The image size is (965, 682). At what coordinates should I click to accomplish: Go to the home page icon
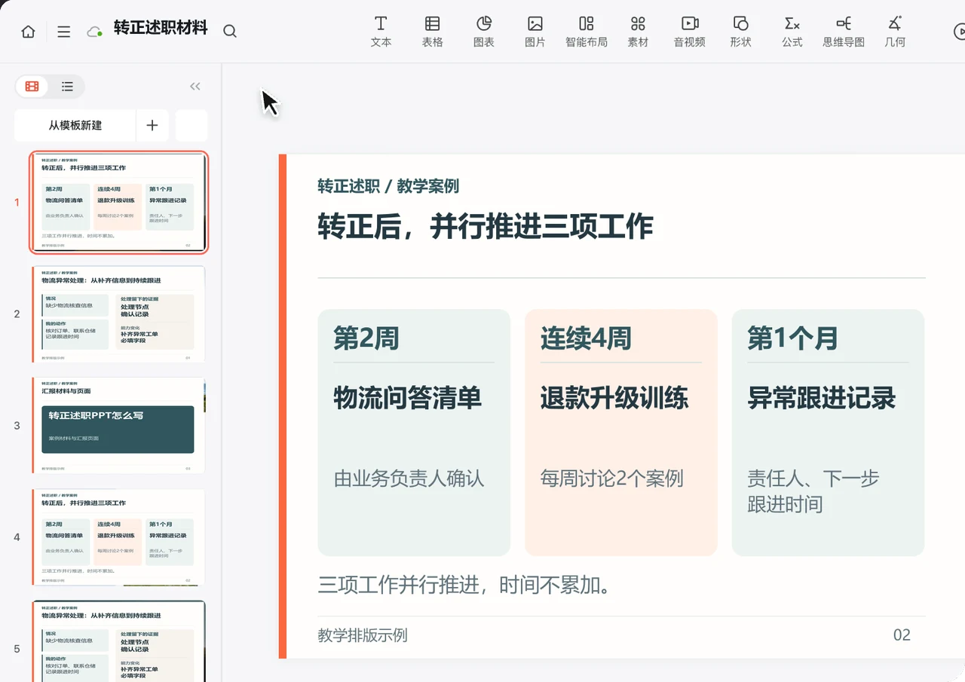click(x=28, y=32)
